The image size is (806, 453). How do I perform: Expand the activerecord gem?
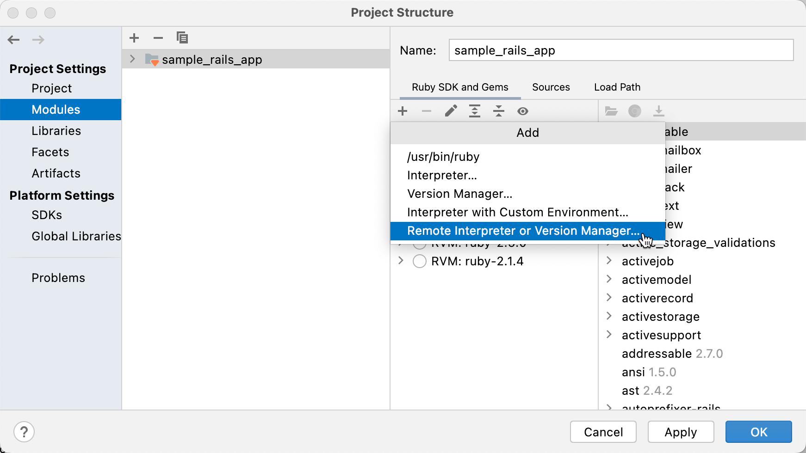tap(609, 298)
